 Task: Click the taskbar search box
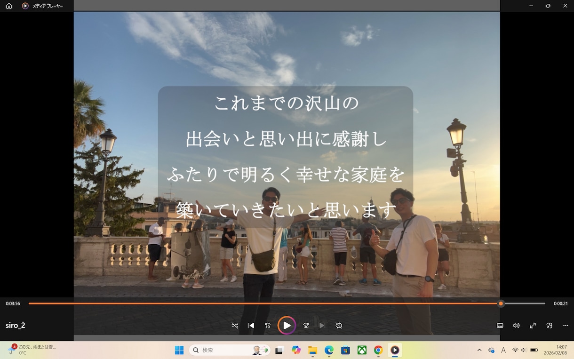coord(230,350)
